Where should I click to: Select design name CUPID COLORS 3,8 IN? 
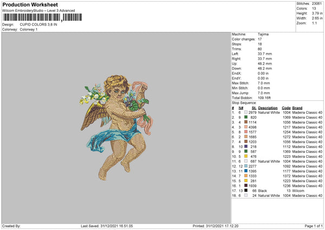point(38,24)
